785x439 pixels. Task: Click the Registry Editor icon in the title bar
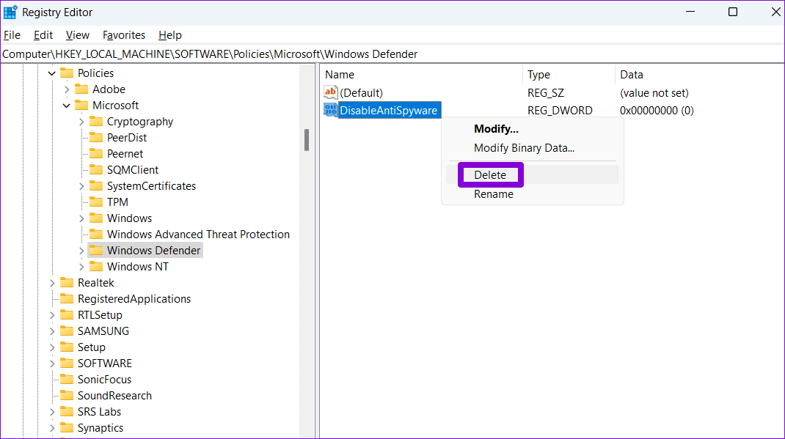[12, 12]
